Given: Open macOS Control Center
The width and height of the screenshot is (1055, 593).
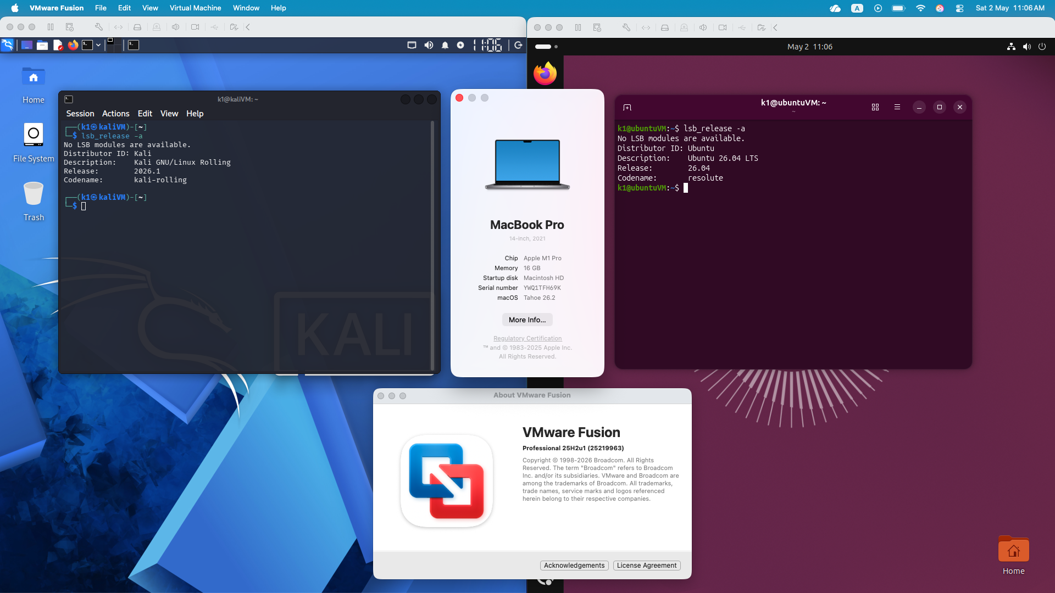Looking at the screenshot, I should point(959,8).
